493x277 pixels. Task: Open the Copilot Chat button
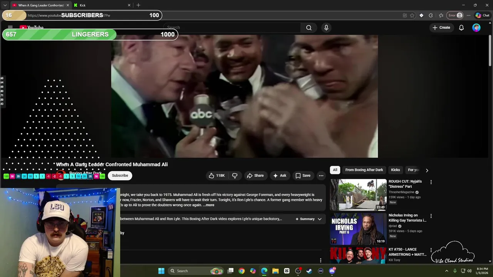[x=482, y=15]
